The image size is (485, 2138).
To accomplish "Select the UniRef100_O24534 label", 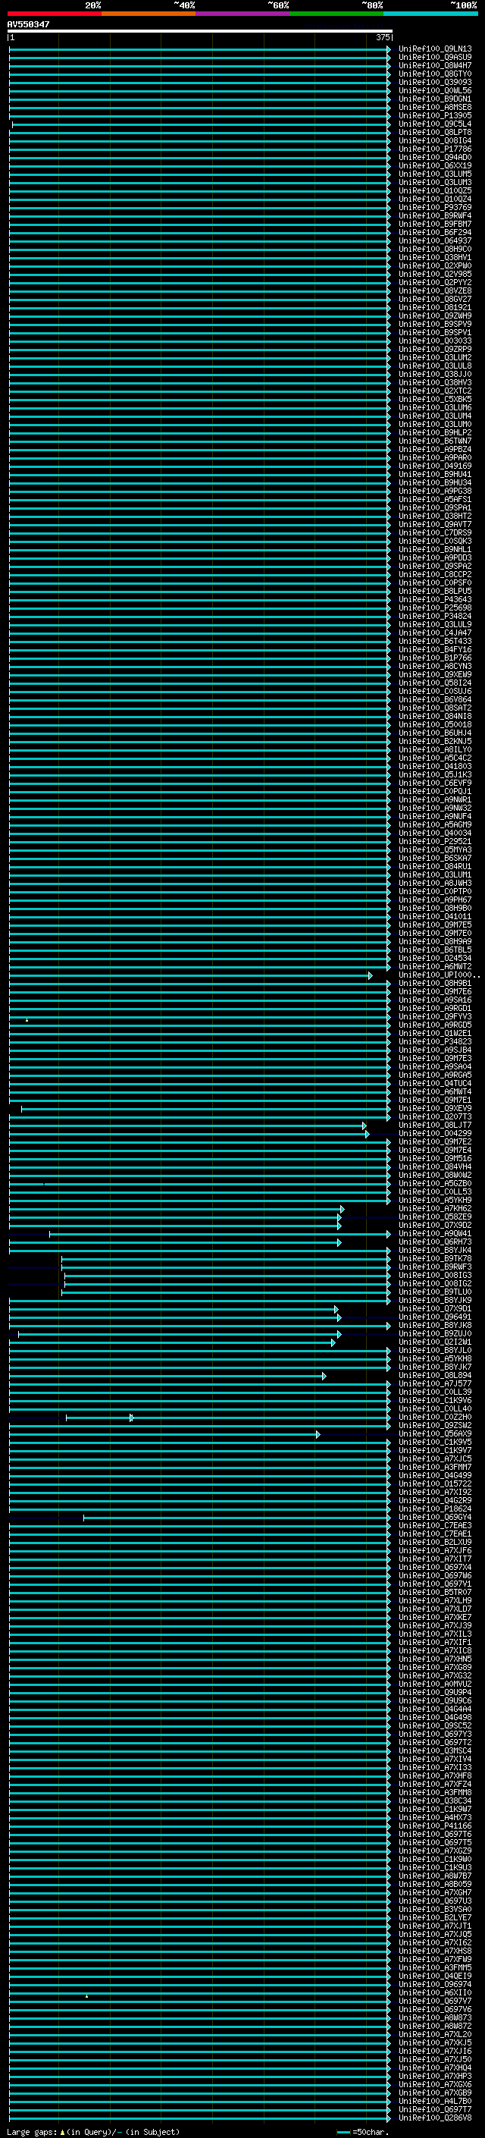I will [x=434, y=959].
